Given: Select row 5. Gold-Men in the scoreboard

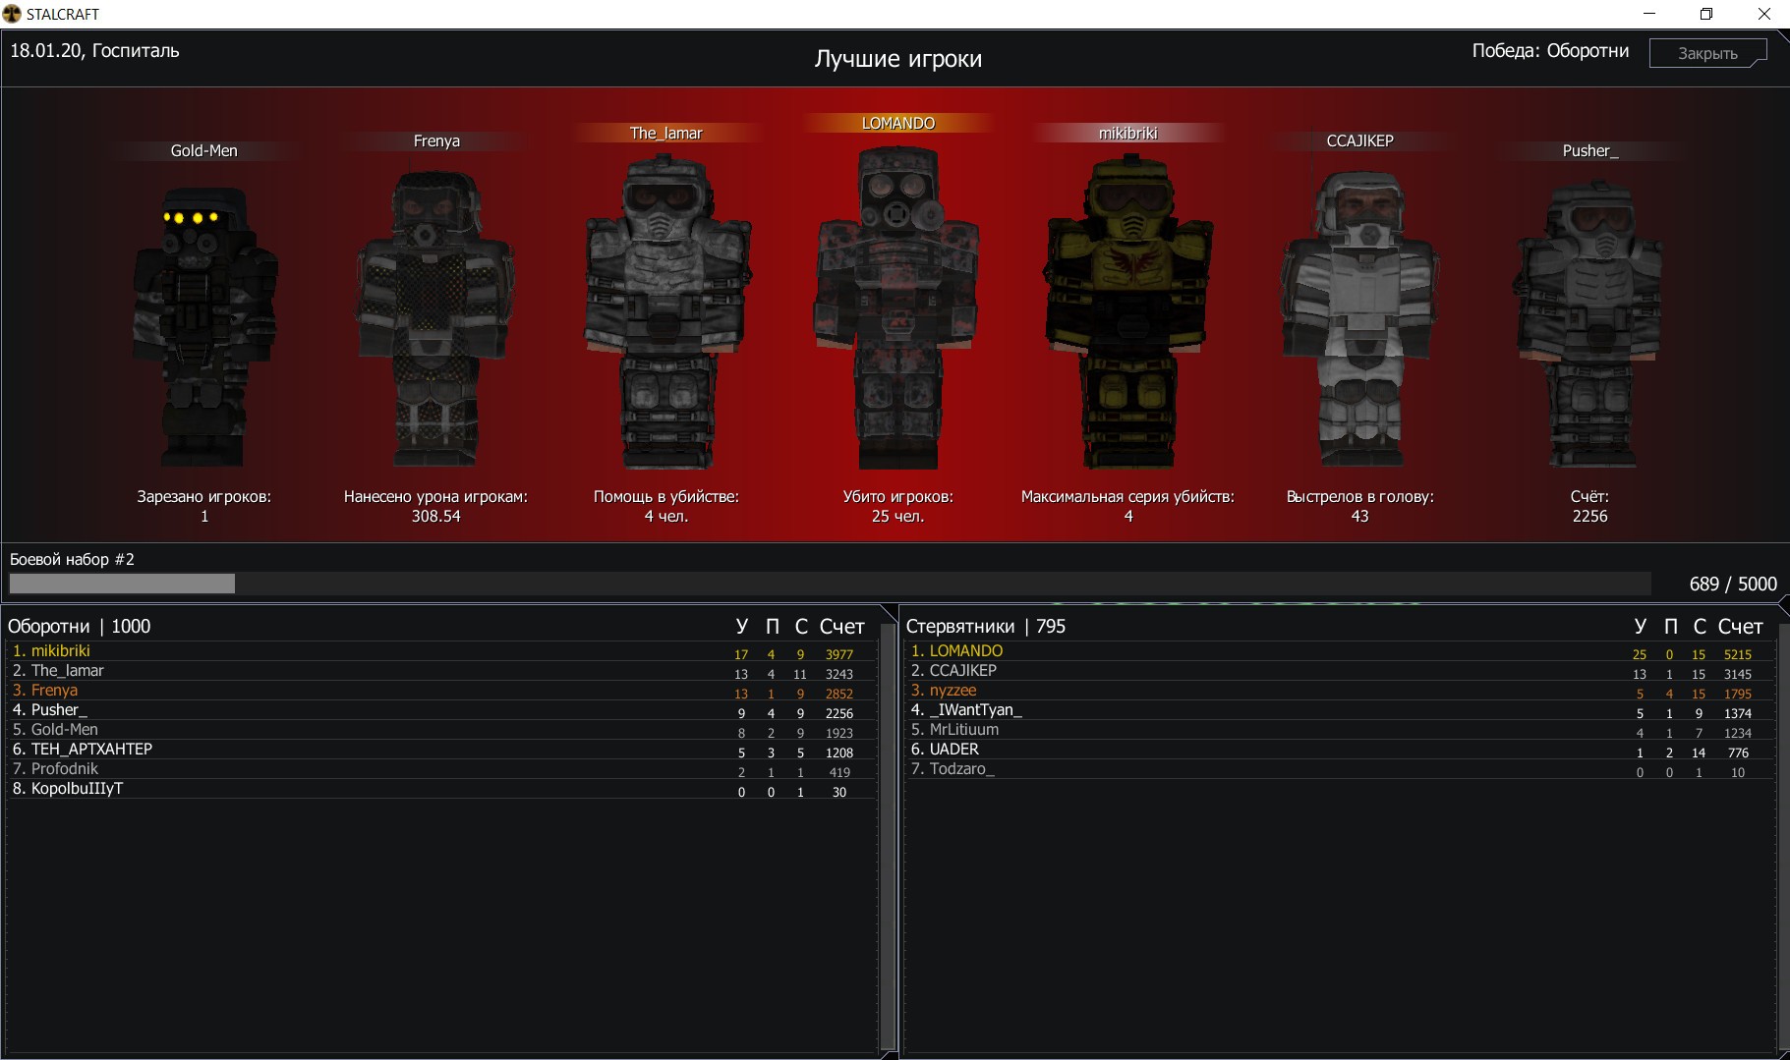Looking at the screenshot, I should coord(440,730).
